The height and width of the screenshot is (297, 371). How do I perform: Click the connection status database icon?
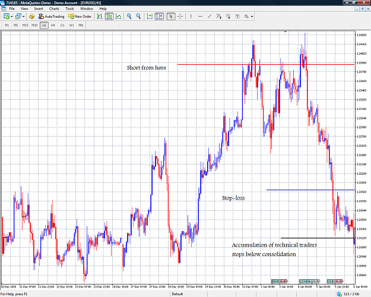[x=340, y=294]
